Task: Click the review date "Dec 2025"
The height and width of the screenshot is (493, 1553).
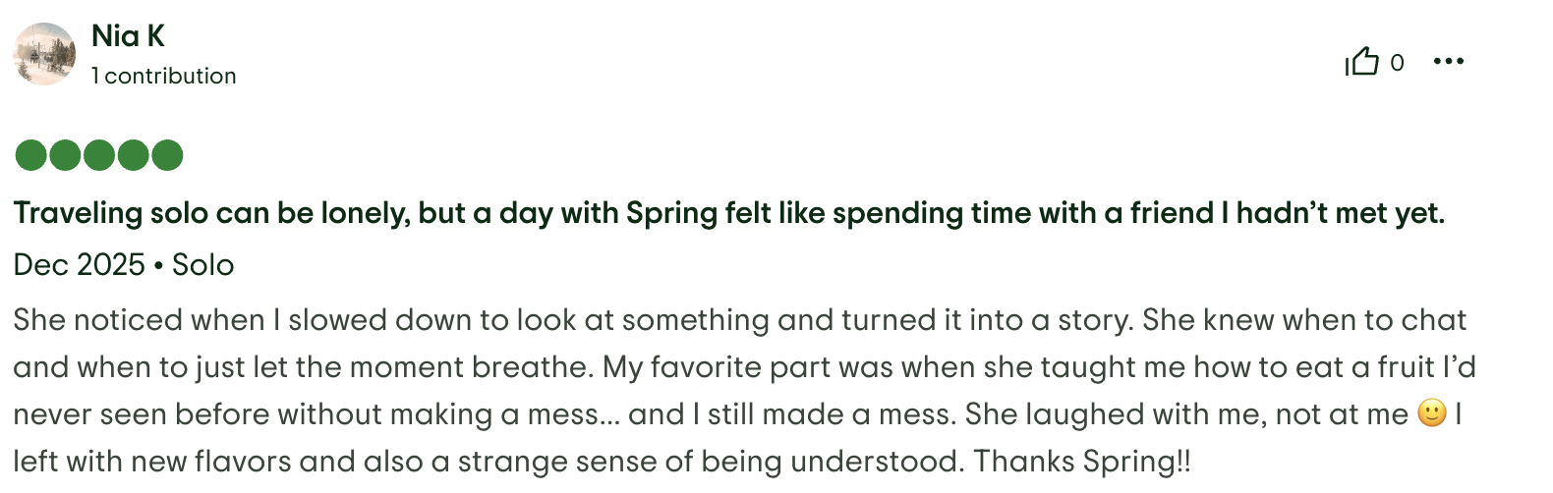Action: click(79, 265)
